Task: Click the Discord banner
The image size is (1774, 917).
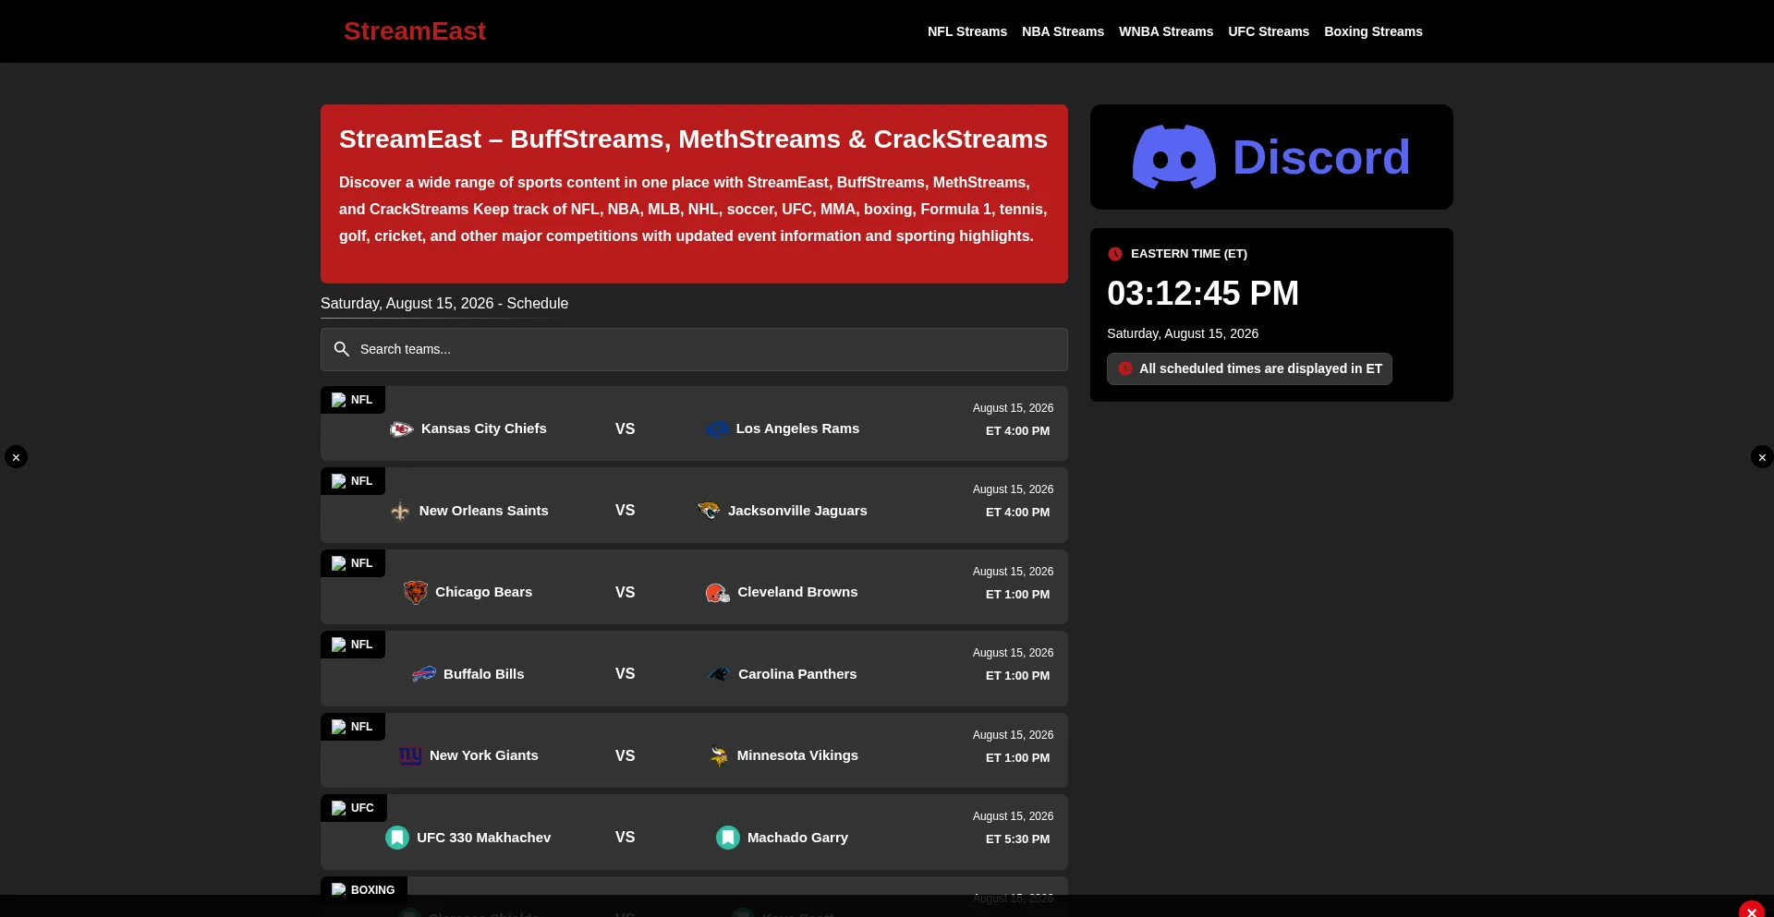Action: pyautogui.click(x=1271, y=157)
